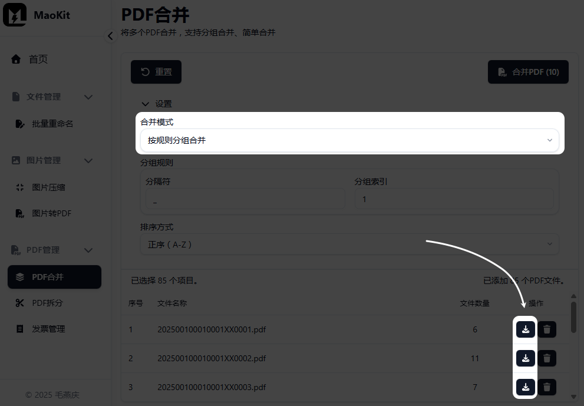Click the 重置 button
Image resolution: width=584 pixels, height=406 pixels.
point(156,72)
